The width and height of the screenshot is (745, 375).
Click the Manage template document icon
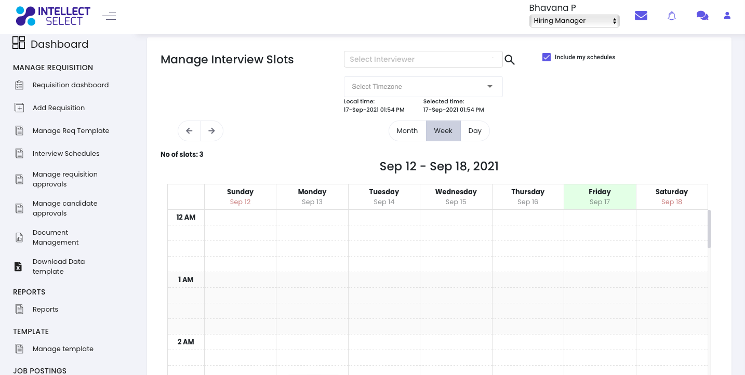point(19,349)
